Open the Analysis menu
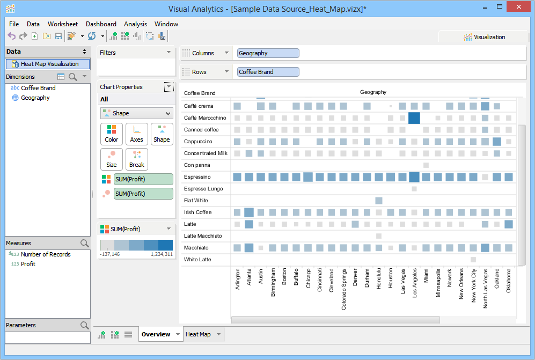The height and width of the screenshot is (360, 535). [135, 24]
